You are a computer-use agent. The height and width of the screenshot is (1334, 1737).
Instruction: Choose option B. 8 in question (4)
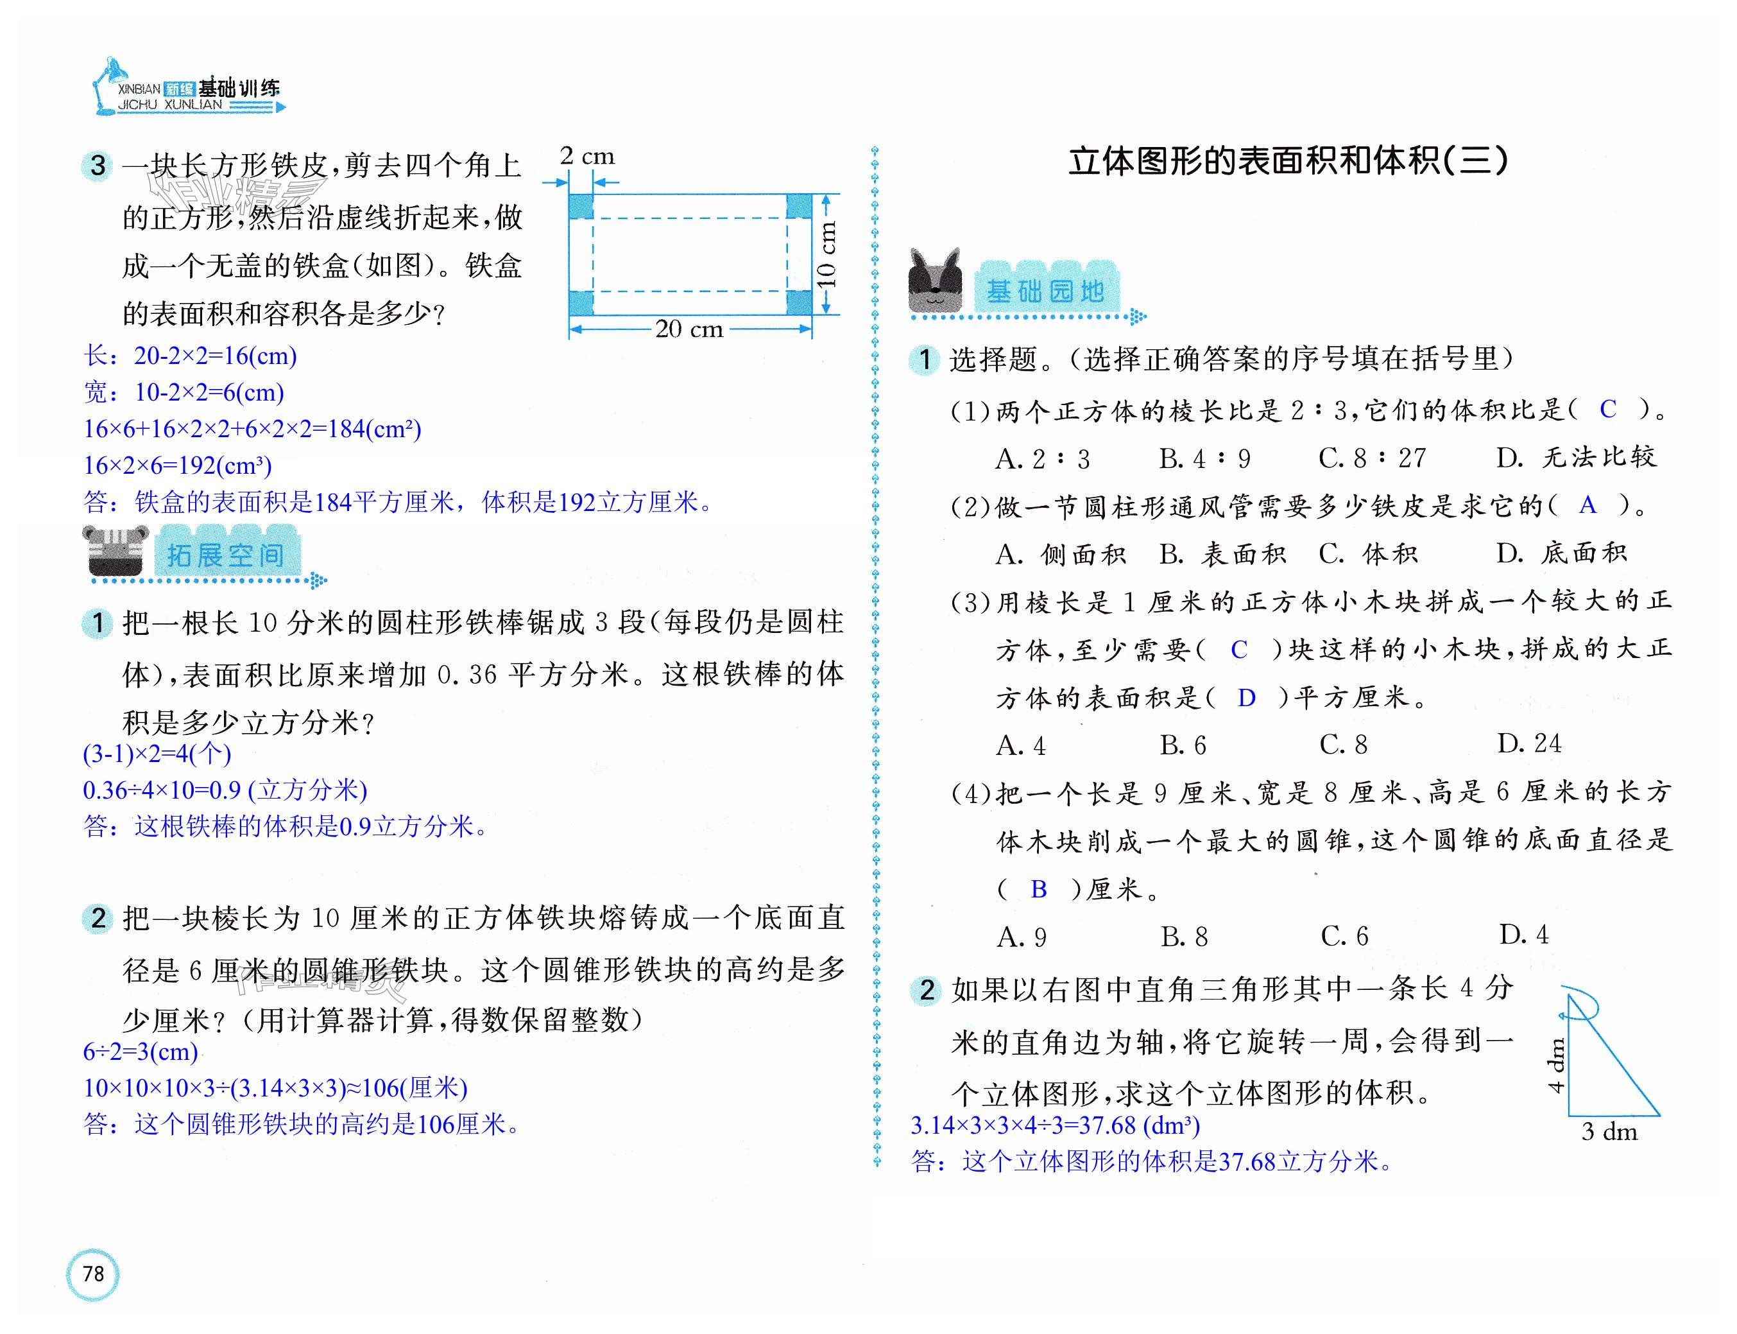click(x=1184, y=937)
